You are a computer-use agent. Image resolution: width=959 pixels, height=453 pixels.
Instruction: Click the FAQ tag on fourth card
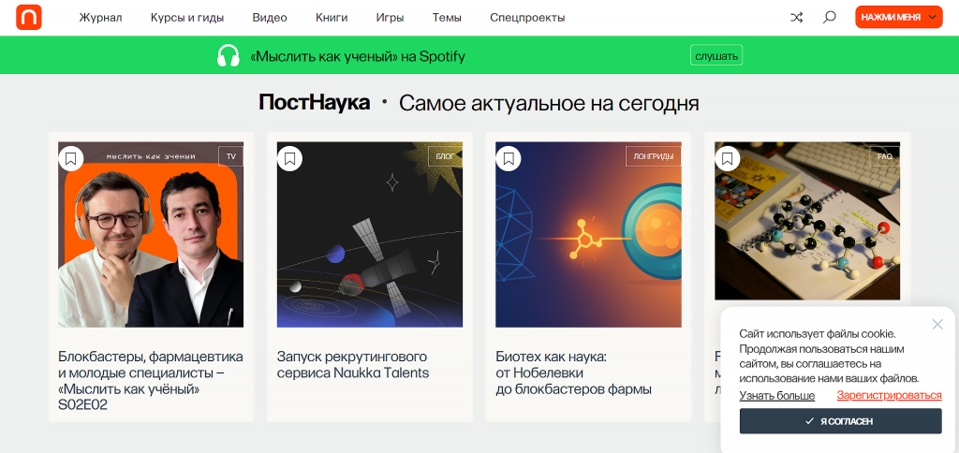(x=884, y=156)
